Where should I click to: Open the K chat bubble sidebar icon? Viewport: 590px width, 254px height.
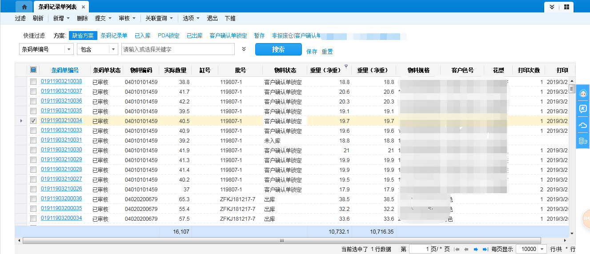coord(583,109)
